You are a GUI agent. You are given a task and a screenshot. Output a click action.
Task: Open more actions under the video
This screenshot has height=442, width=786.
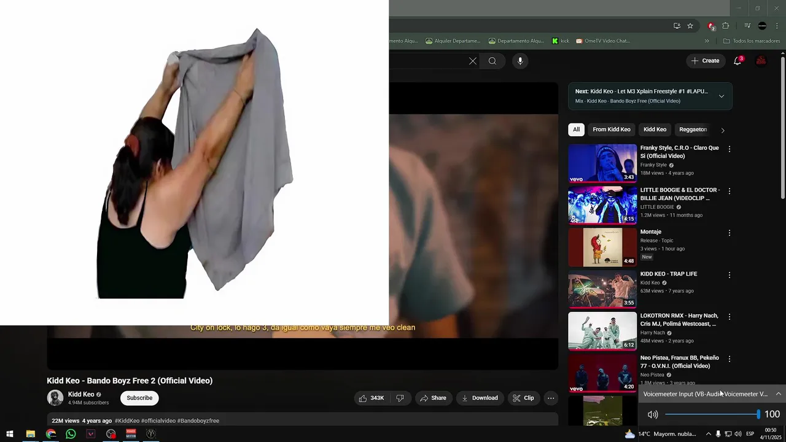pos(551,398)
